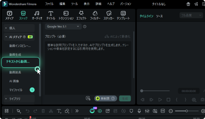Select 動画インスピレー... in sidebar
The image size is (205, 119).
[x=20, y=46]
